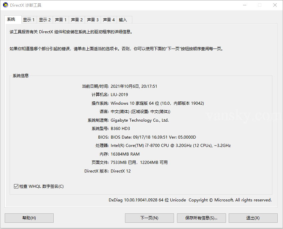The height and width of the screenshot is (229, 283).
Task: Click 保存所有信息(S) to save all information
Action: click(x=201, y=218)
